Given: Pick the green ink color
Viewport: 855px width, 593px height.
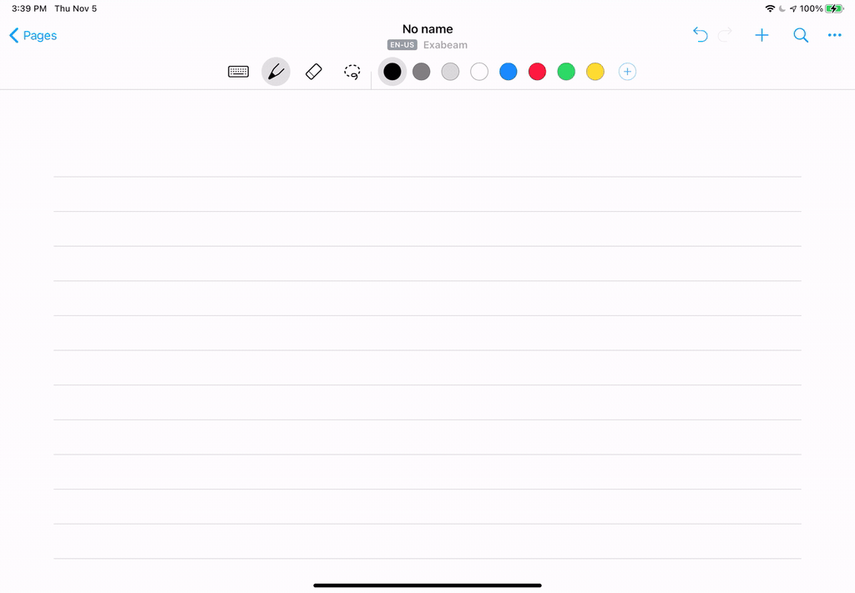Looking at the screenshot, I should (566, 72).
